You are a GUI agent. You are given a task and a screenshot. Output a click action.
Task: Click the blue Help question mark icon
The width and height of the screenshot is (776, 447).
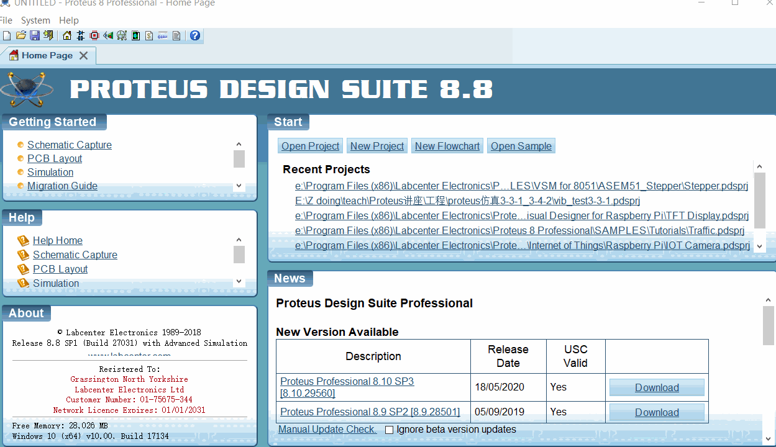tap(195, 35)
